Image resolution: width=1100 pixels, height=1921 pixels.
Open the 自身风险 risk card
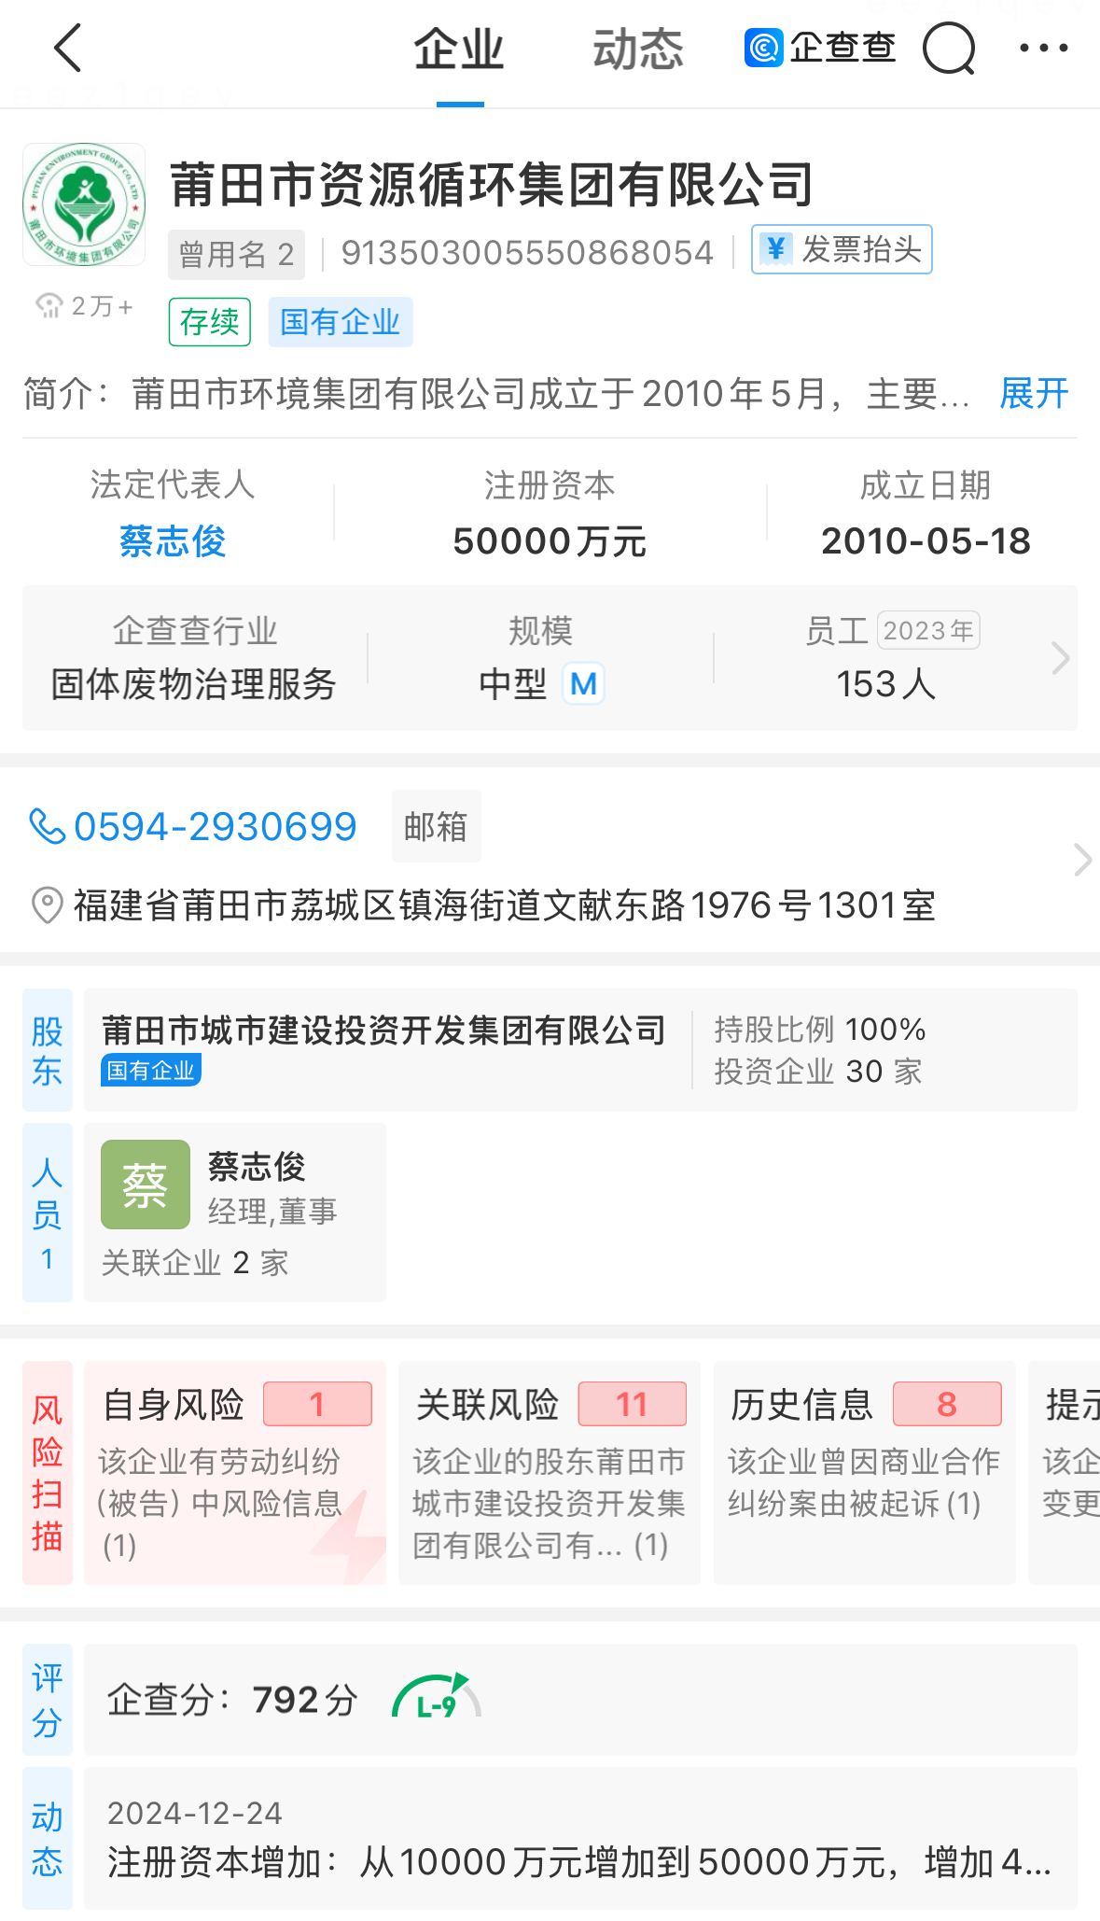coord(235,1472)
